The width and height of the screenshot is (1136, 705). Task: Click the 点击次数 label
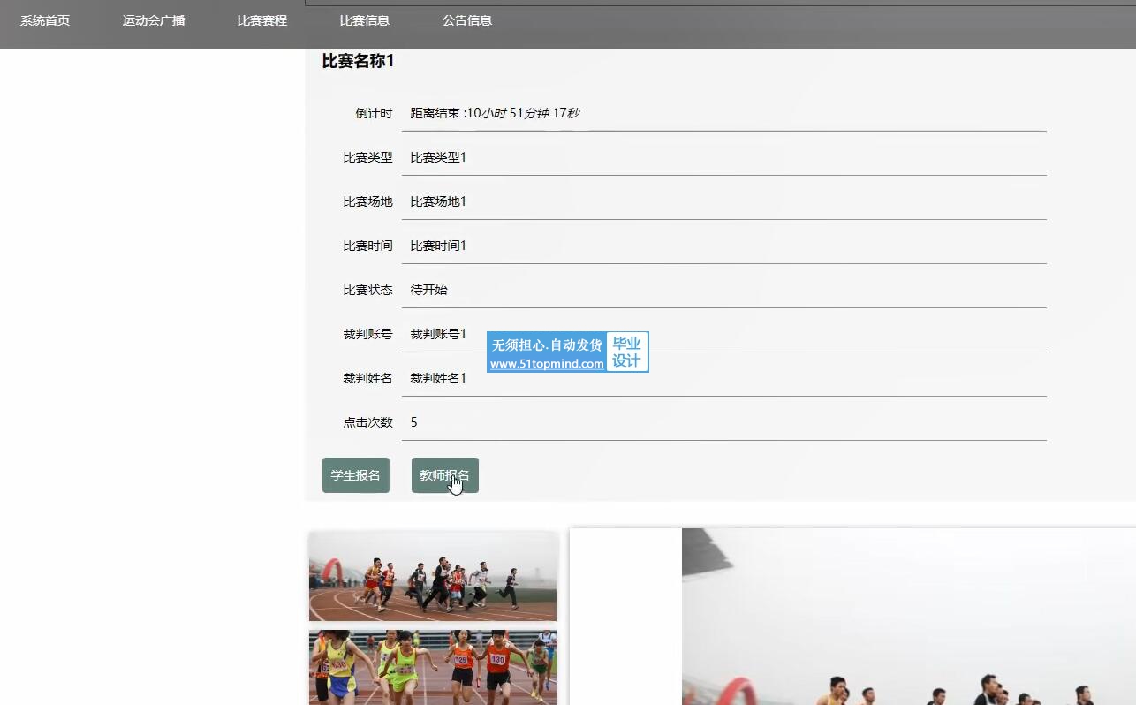tap(367, 422)
